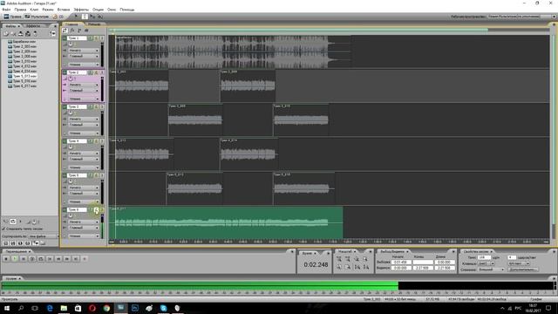
Task: Click the Fast Forward transport button
Action: [x=66, y=259]
